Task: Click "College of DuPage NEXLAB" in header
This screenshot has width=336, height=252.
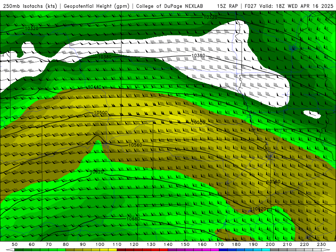Action: (169, 6)
